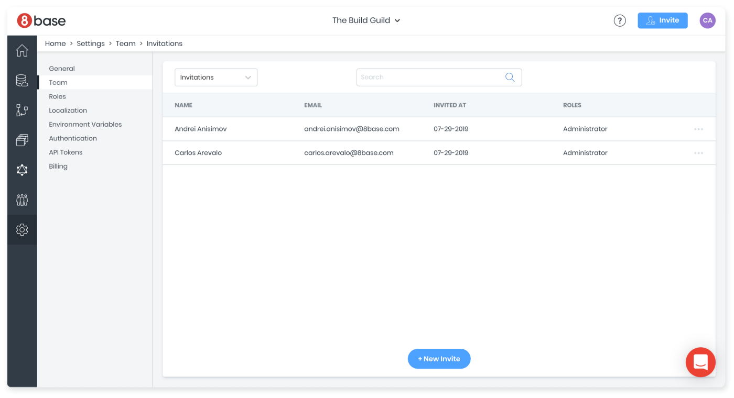Open the Home breadcrumb link

(x=55, y=43)
